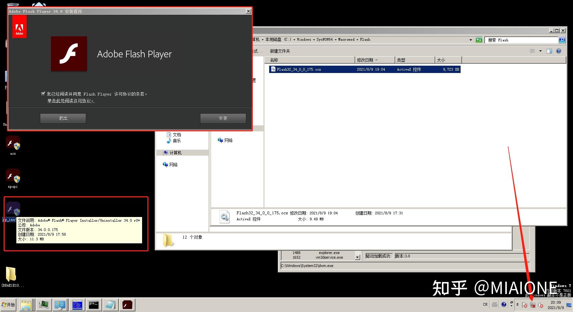The width and height of the screenshot is (573, 312).
Task: Select 网络 in the middle Explorer pane
Action: point(225,140)
